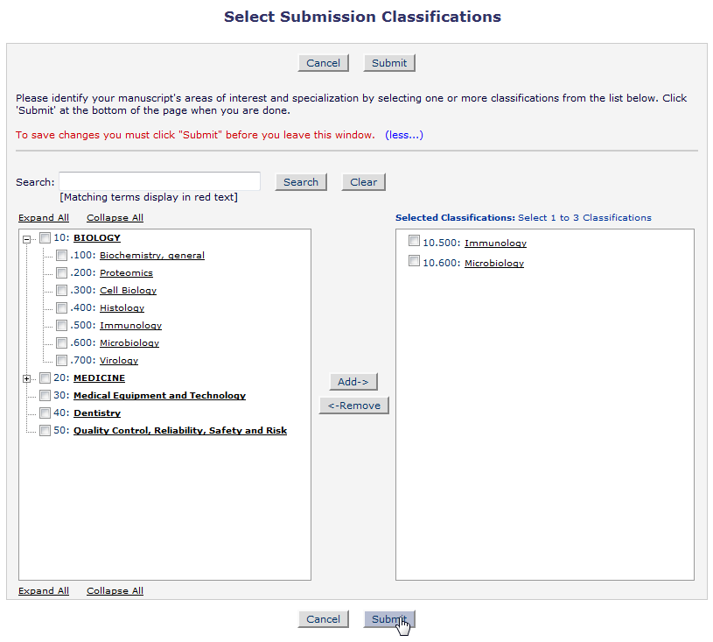Image resolution: width=713 pixels, height=642 pixels.
Task: Open the BIOLOGY classification link
Action: tap(97, 237)
